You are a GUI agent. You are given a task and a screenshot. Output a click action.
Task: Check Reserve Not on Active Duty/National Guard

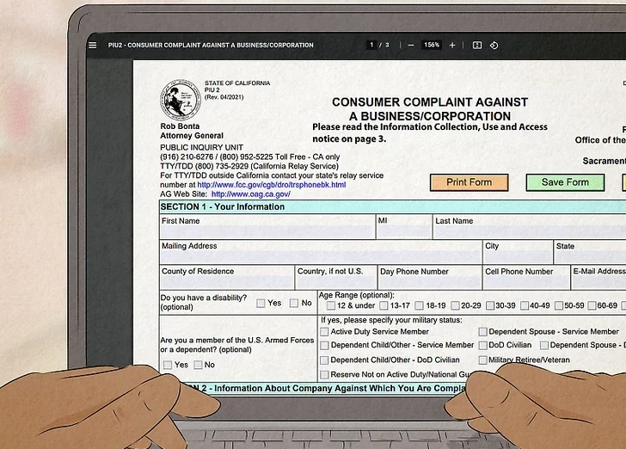coord(324,375)
